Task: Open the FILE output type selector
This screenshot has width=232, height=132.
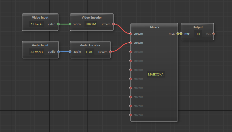Action: click(x=198, y=34)
